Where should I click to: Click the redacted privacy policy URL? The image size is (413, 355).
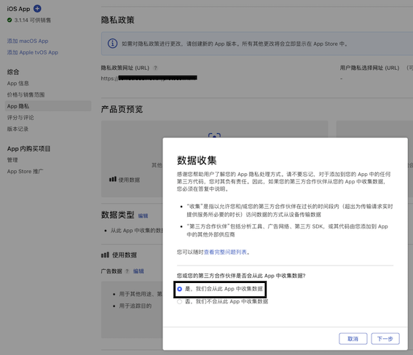149,78
